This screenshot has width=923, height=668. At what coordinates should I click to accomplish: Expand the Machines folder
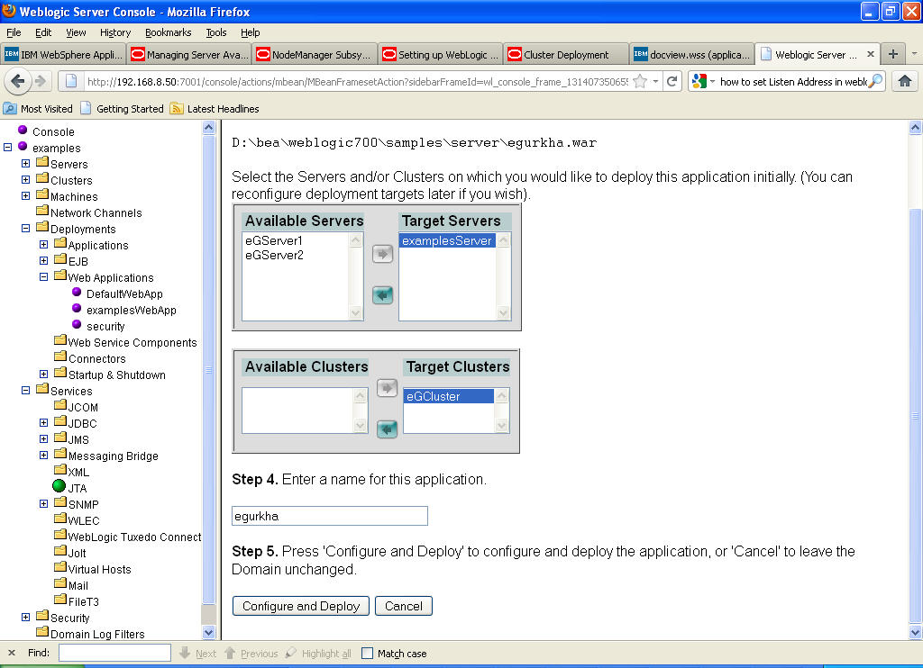click(25, 196)
